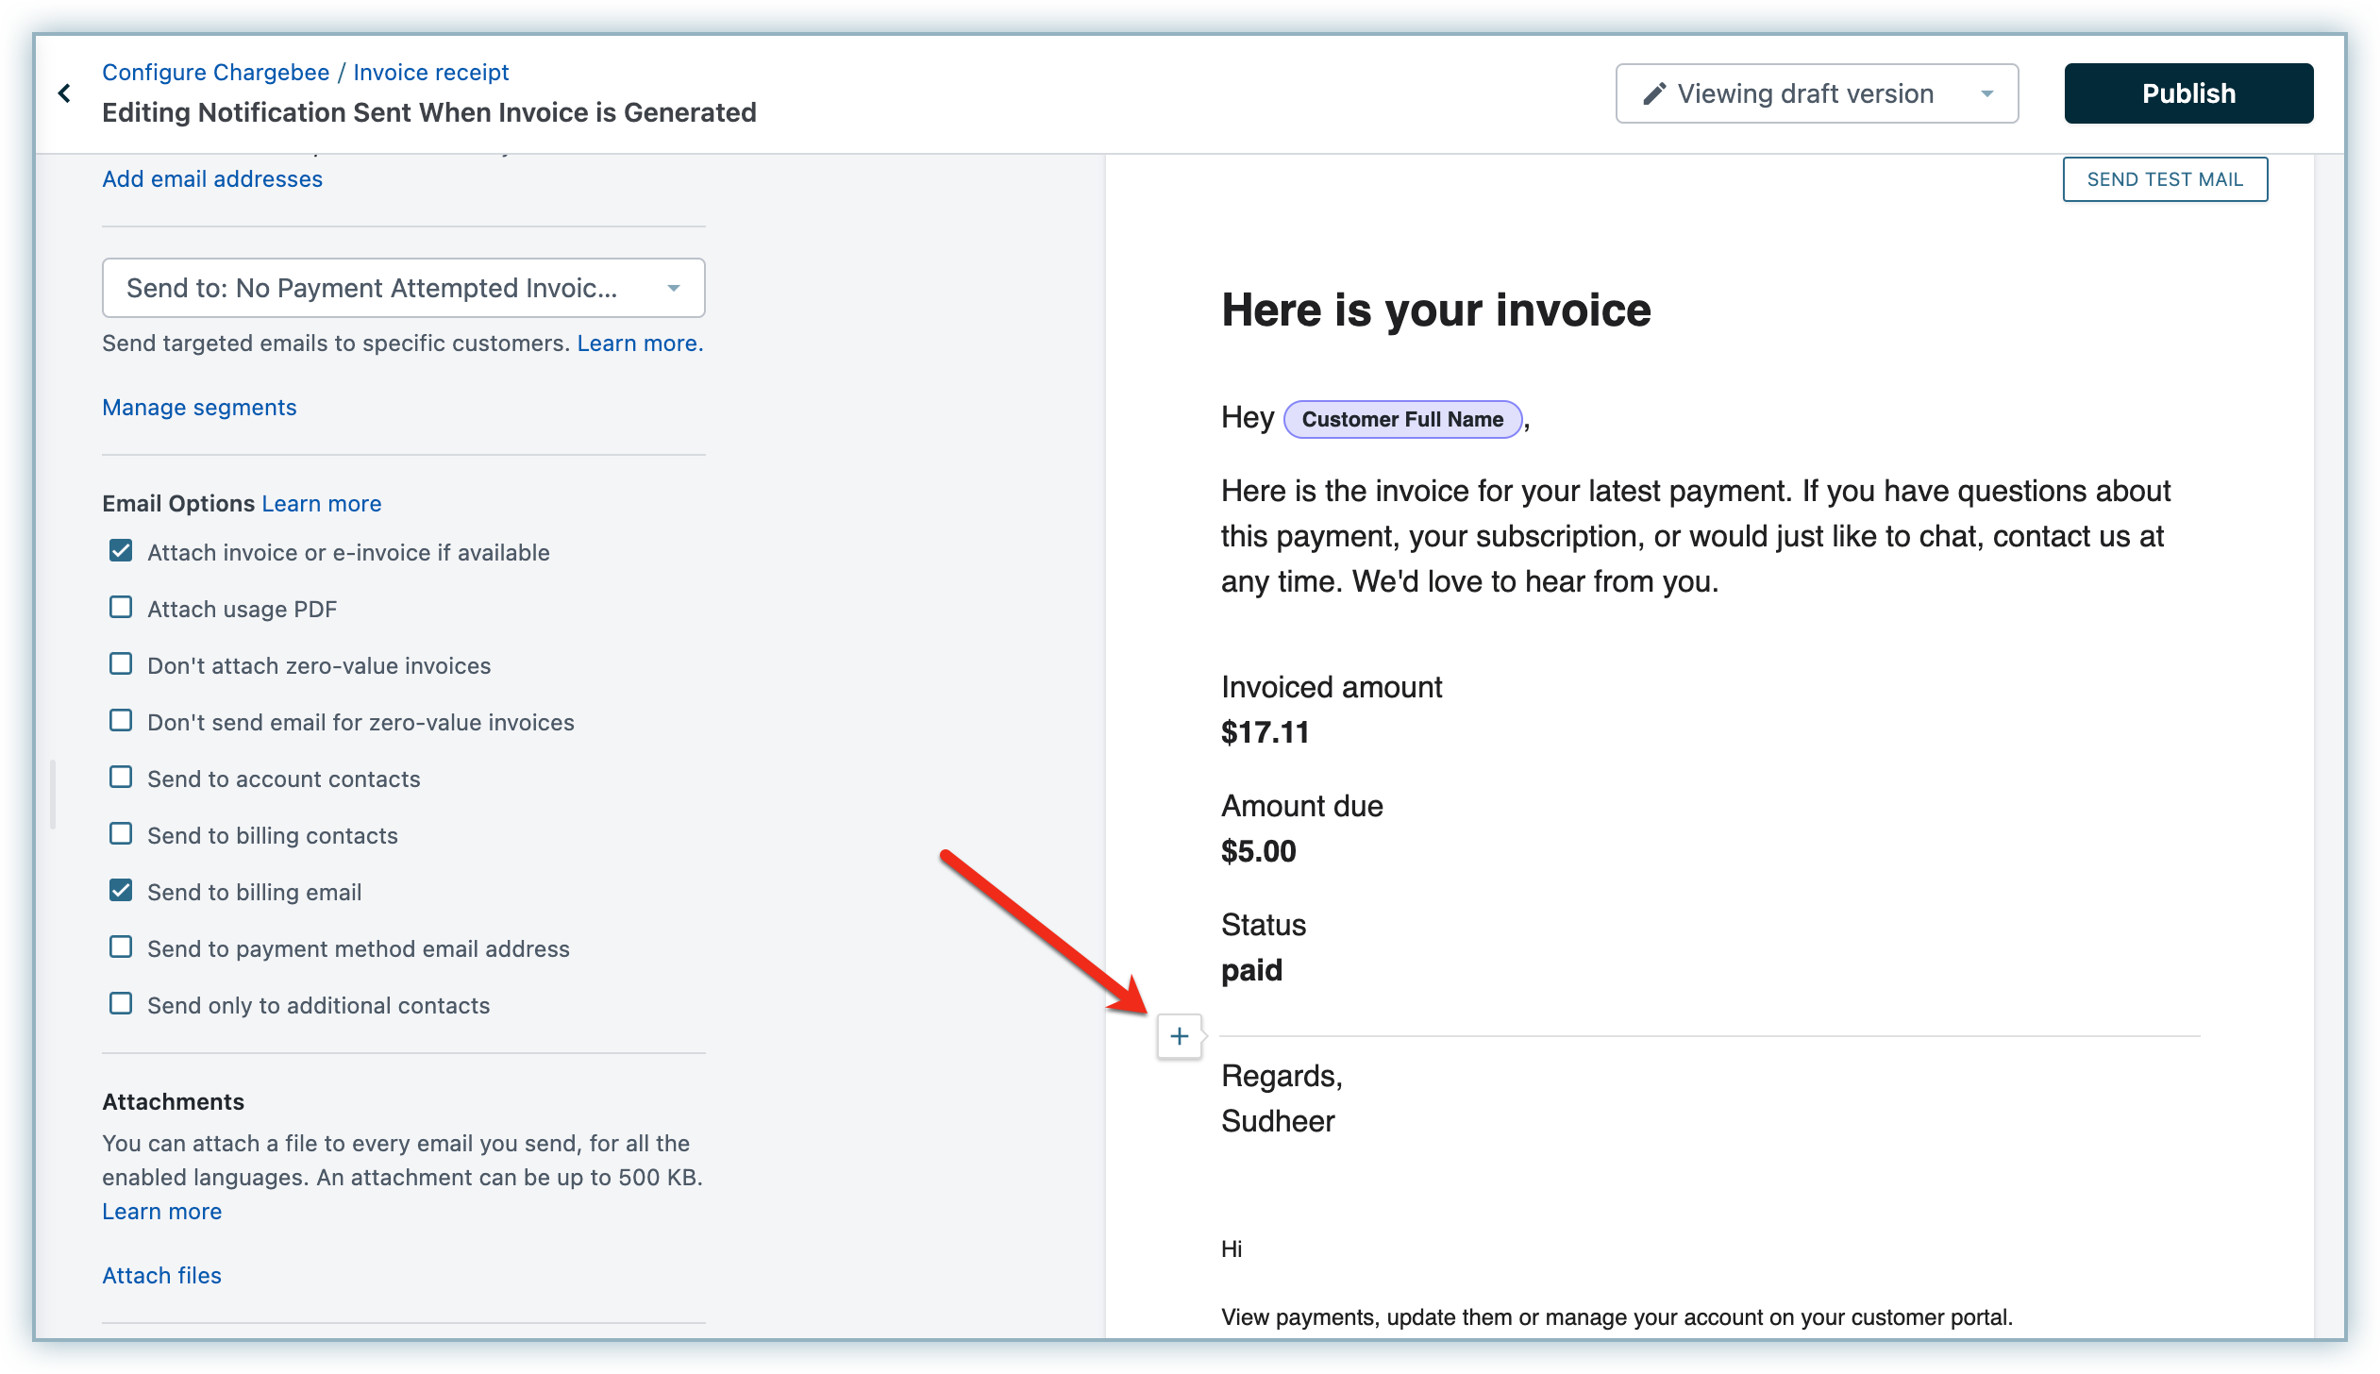
Task: Go to Invoice receipt breadcrumb
Action: point(430,73)
